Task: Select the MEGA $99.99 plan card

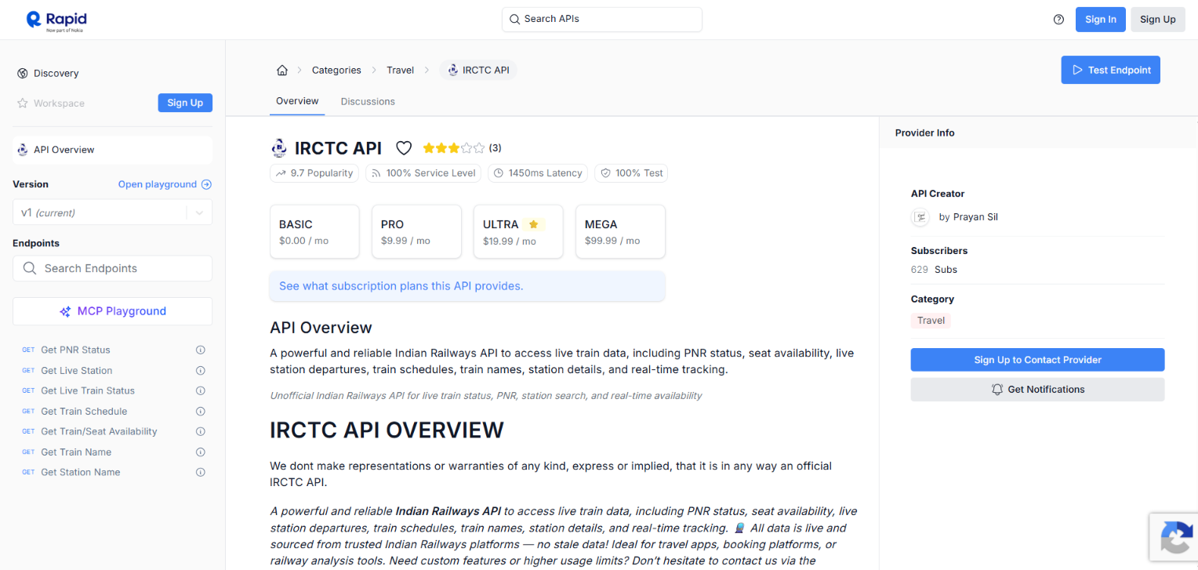Action: pos(620,231)
